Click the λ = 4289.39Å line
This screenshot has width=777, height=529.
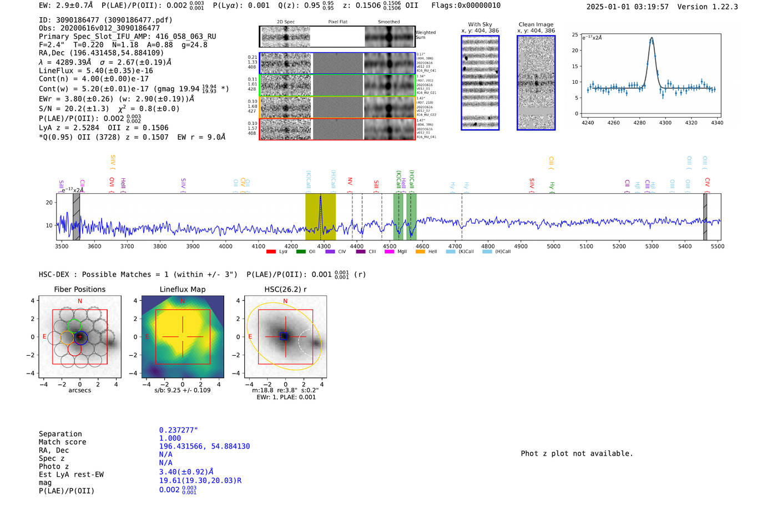point(105,62)
